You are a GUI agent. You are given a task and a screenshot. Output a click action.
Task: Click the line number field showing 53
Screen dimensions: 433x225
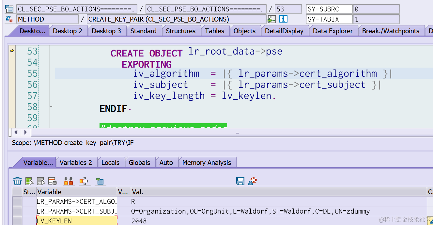point(288,9)
